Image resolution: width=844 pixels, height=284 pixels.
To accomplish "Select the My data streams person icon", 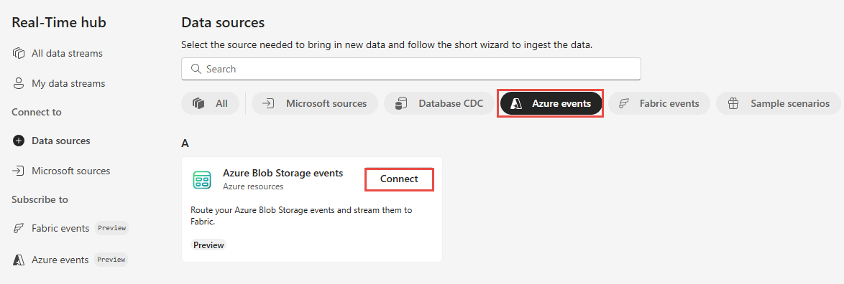I will [19, 83].
